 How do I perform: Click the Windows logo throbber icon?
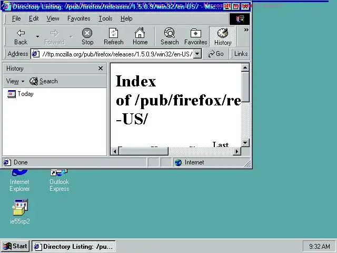(x=240, y=19)
